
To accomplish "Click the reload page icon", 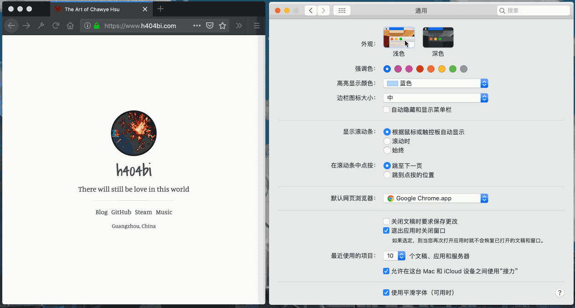I will tap(56, 26).
